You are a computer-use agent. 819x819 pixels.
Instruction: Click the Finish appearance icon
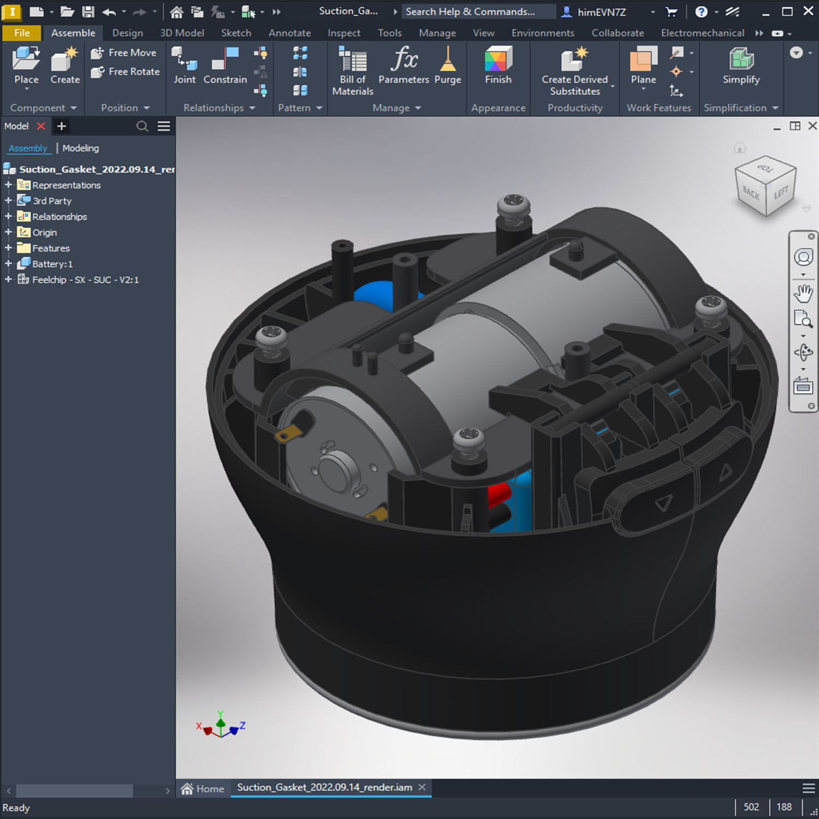[498, 59]
